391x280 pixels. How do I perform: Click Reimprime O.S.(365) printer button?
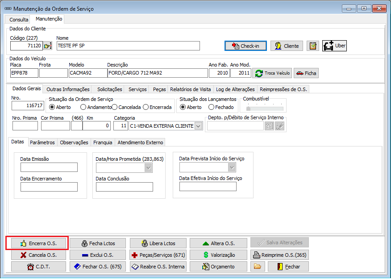[x=279, y=255]
